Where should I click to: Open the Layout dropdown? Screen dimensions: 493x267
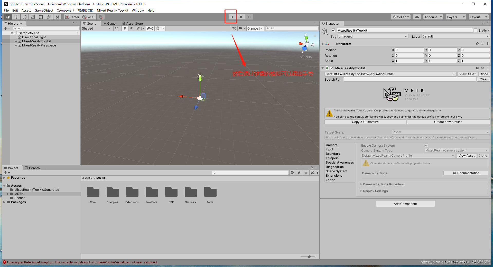[x=478, y=17]
